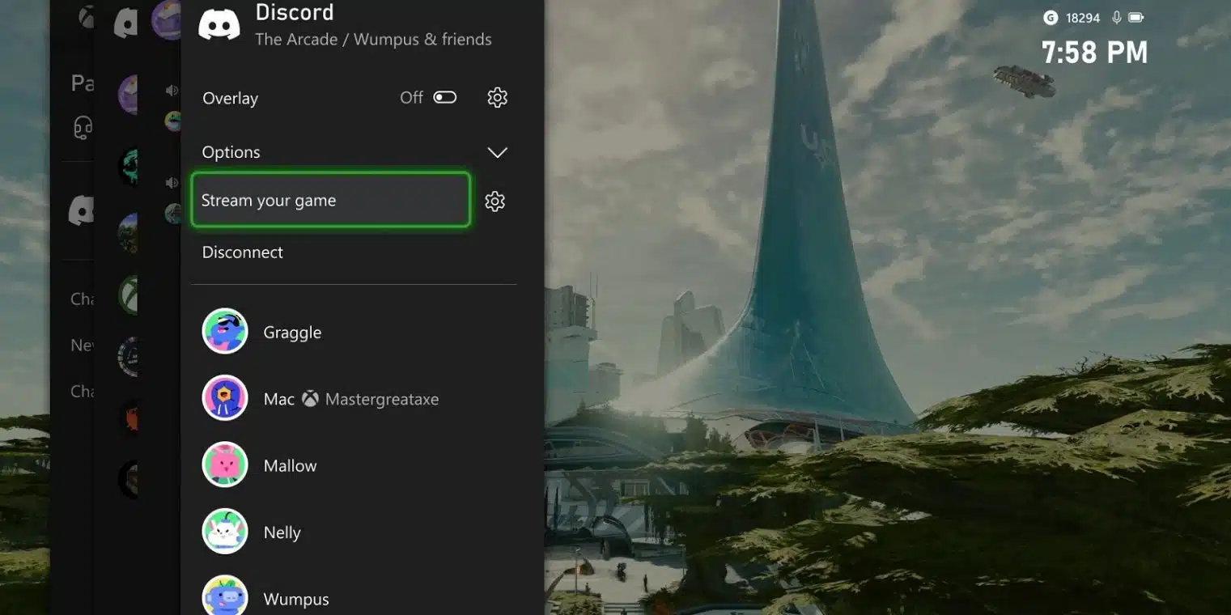This screenshot has height=615, width=1231.
Task: Start Stream your game
Action: 330,200
